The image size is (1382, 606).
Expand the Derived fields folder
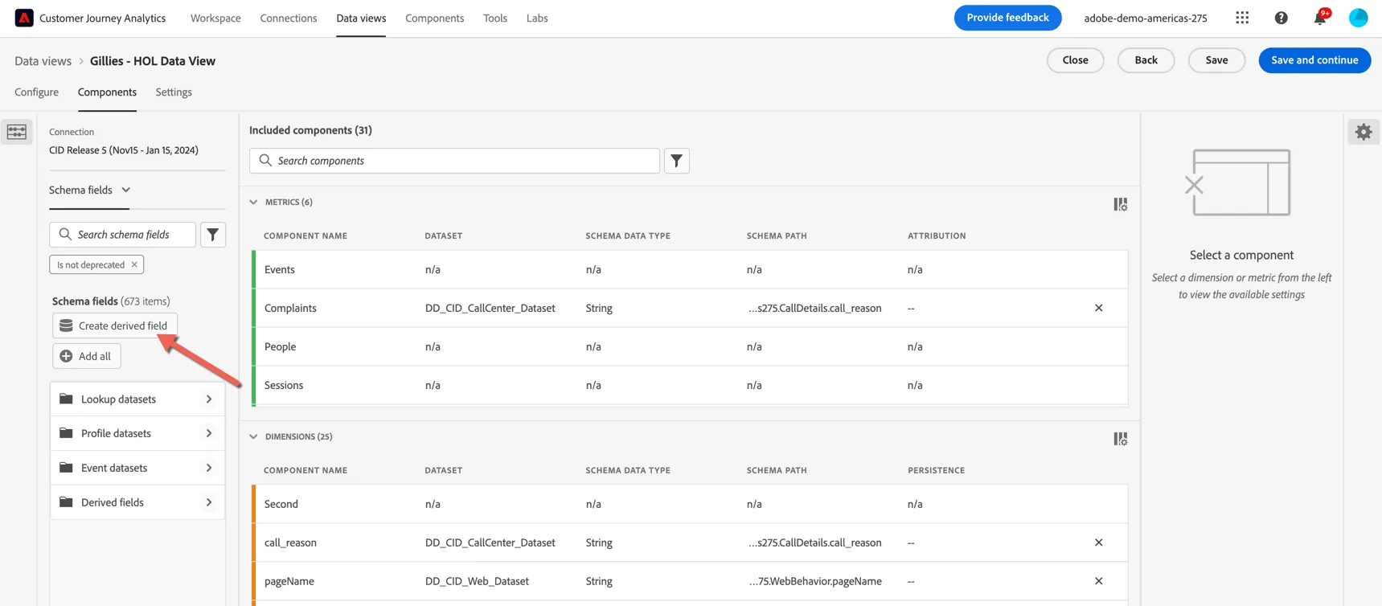tap(137, 502)
